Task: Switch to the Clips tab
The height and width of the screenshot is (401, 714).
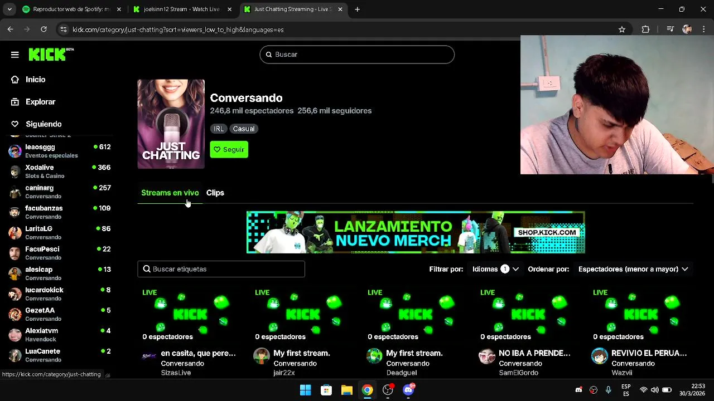Action: coord(215,193)
